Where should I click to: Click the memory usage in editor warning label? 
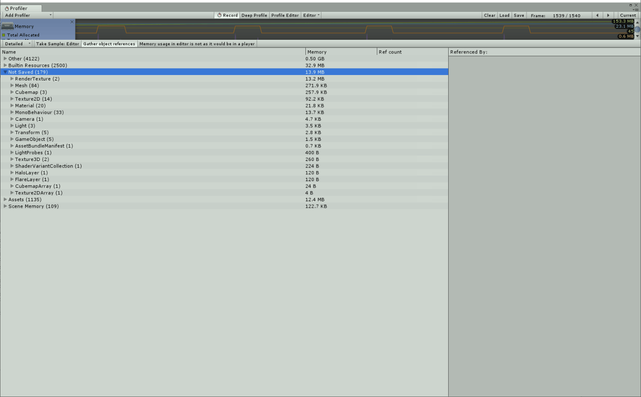point(197,44)
